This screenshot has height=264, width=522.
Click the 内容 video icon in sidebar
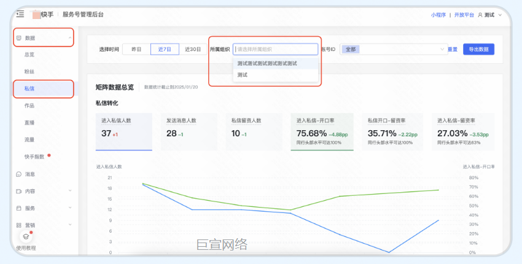click(19, 192)
